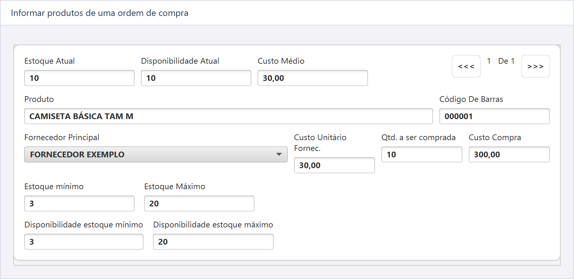The height and width of the screenshot is (279, 574).
Task: Click the 'Fornecedor Principal' label
Action: [x=62, y=137]
